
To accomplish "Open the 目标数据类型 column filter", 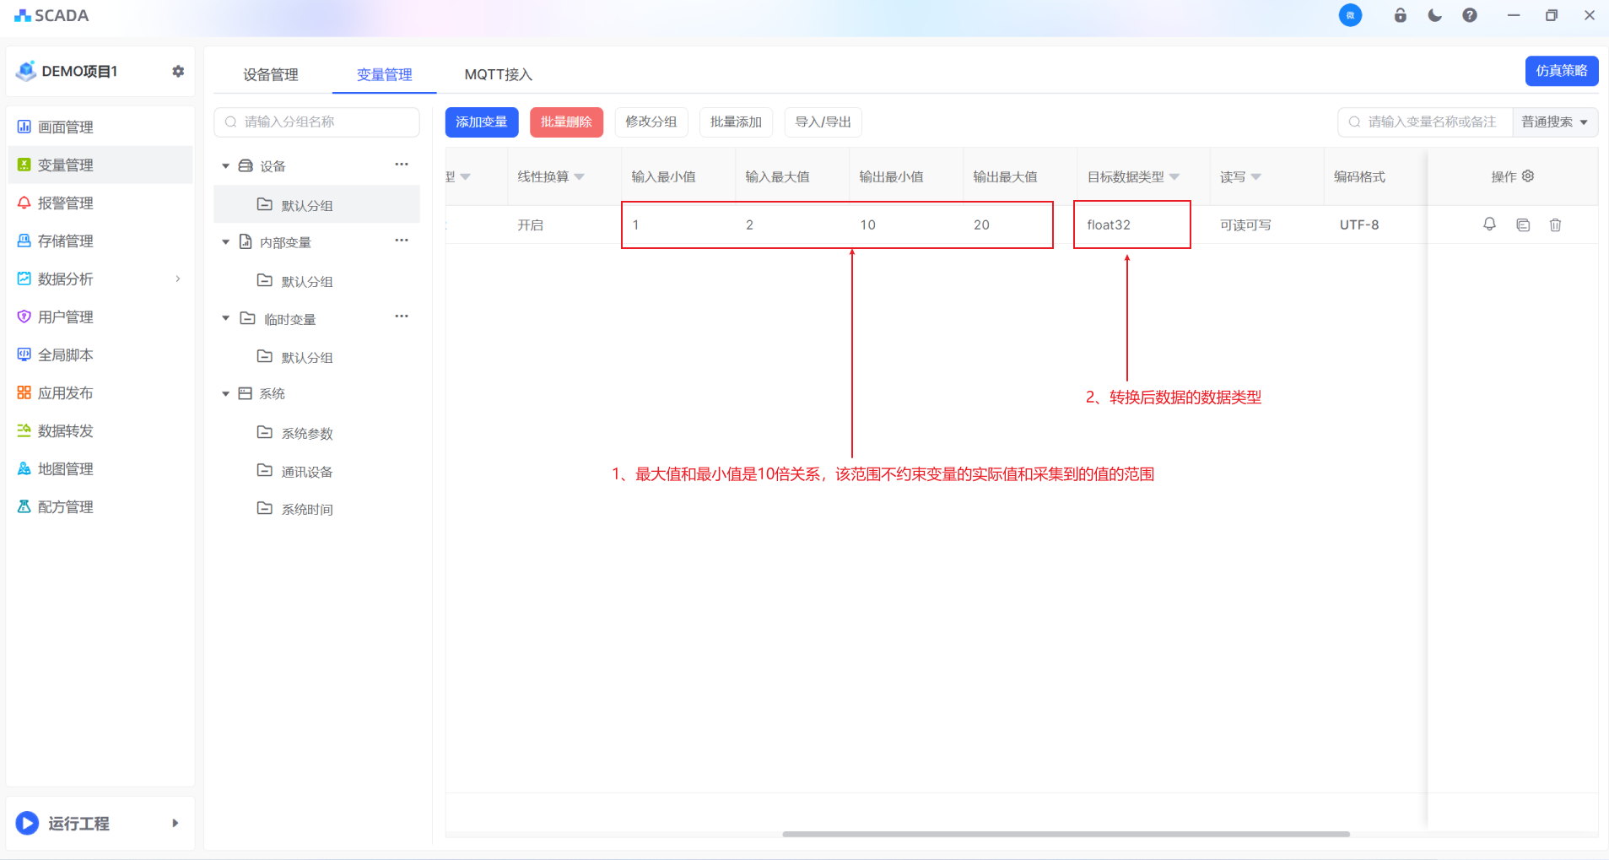I will pyautogui.click(x=1174, y=177).
